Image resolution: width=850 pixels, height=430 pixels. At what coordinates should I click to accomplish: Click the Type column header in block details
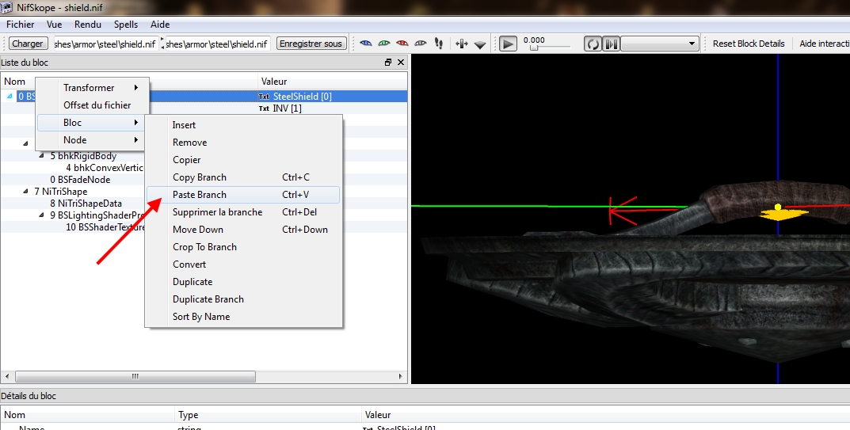point(188,415)
